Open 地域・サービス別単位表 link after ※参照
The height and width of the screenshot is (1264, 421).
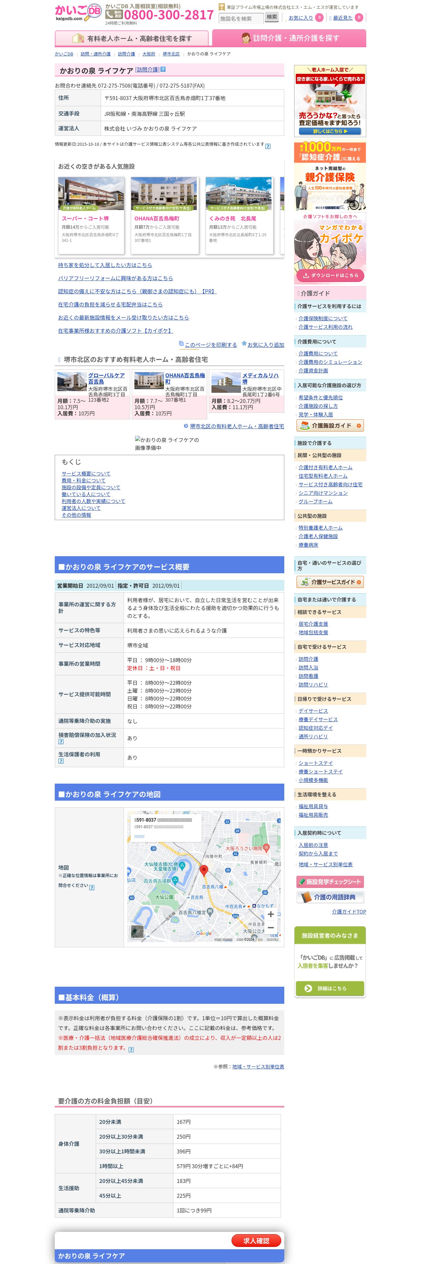pyautogui.click(x=258, y=1067)
